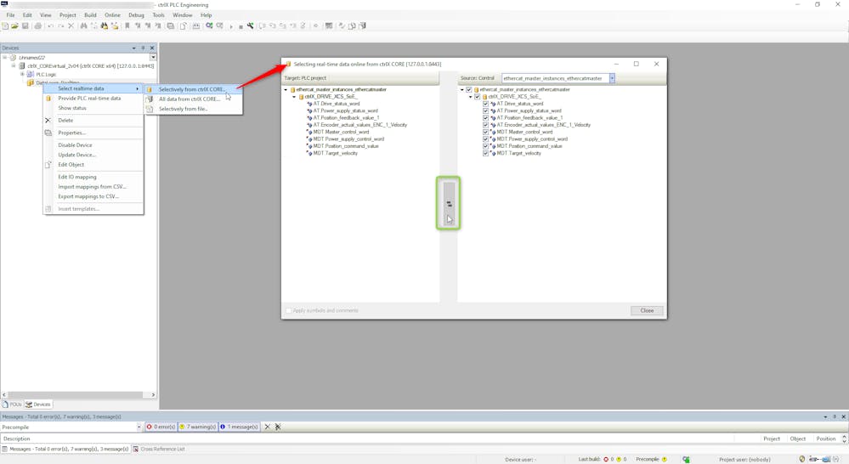
Task: Click the Stop square toolbar icon
Action: [241, 26]
